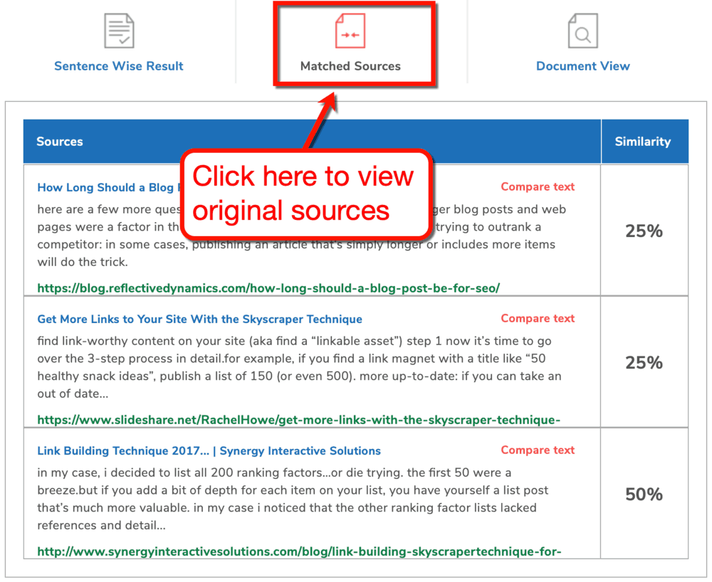
Task: Open the Document View magnifier icon
Action: [582, 30]
